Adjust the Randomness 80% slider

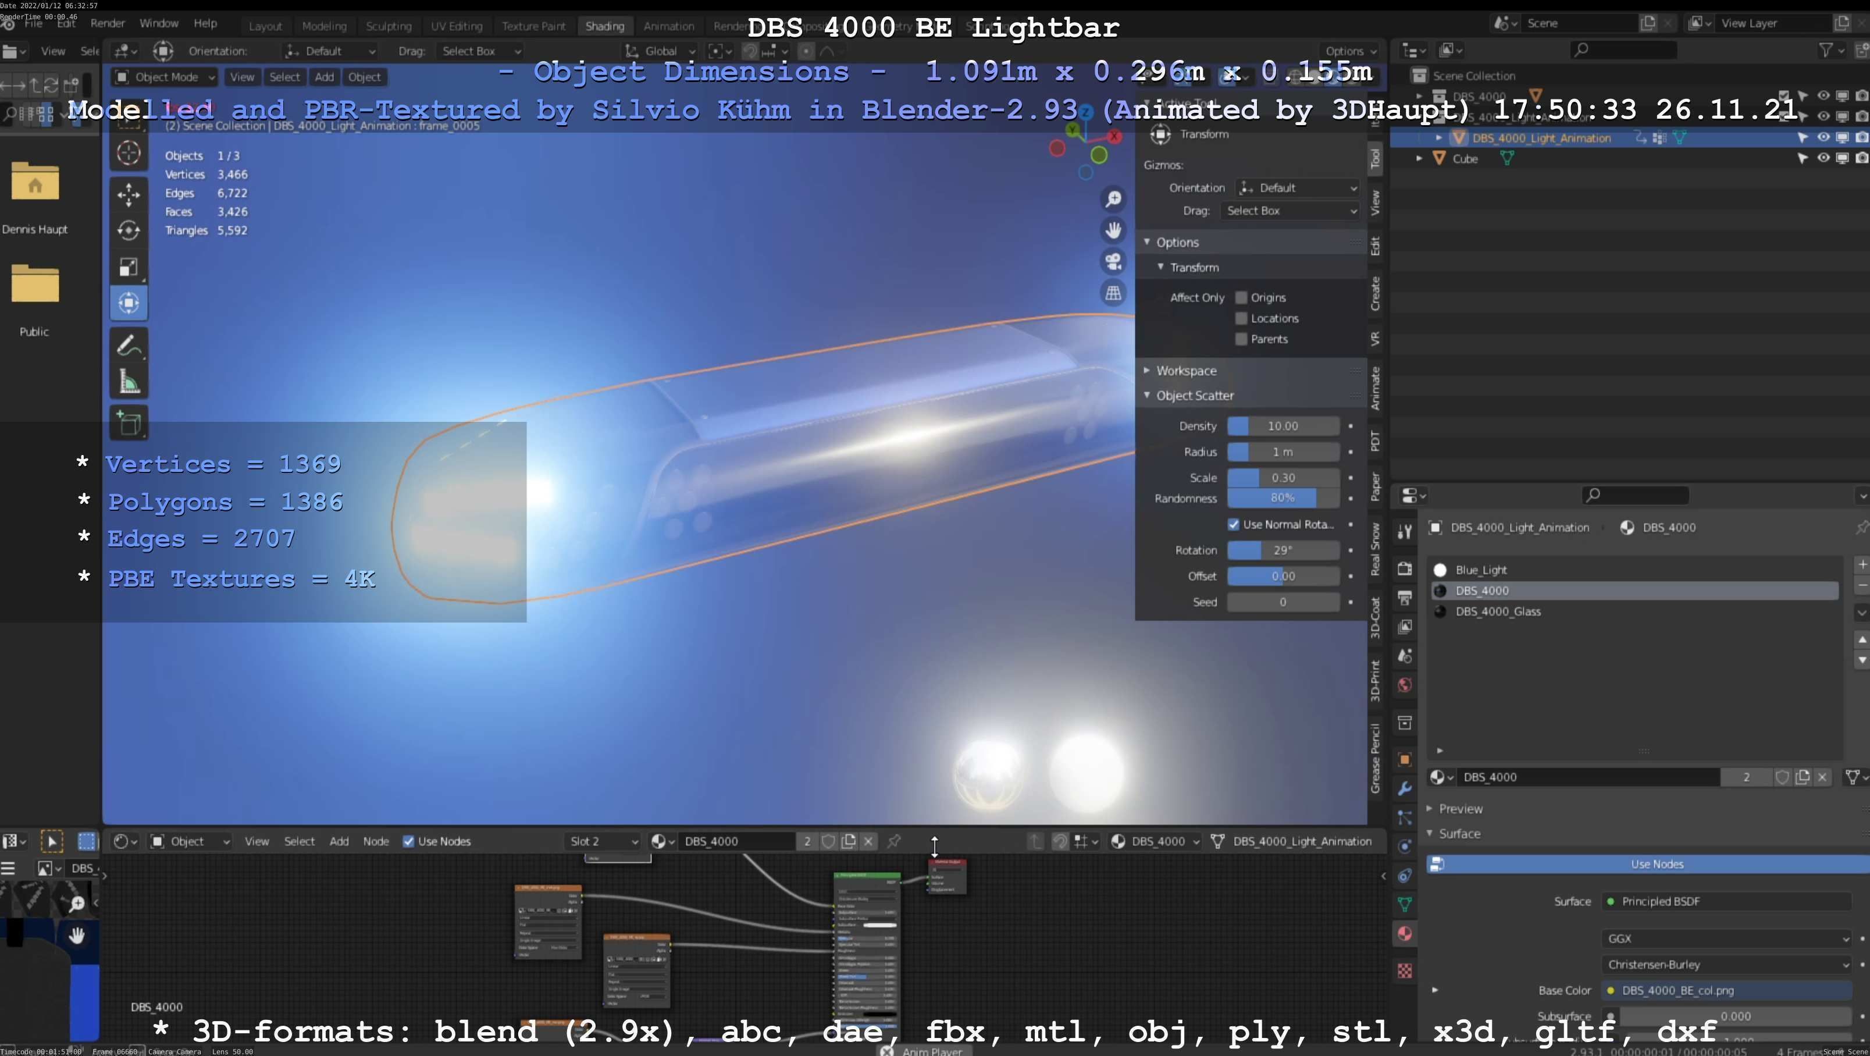[x=1283, y=498]
